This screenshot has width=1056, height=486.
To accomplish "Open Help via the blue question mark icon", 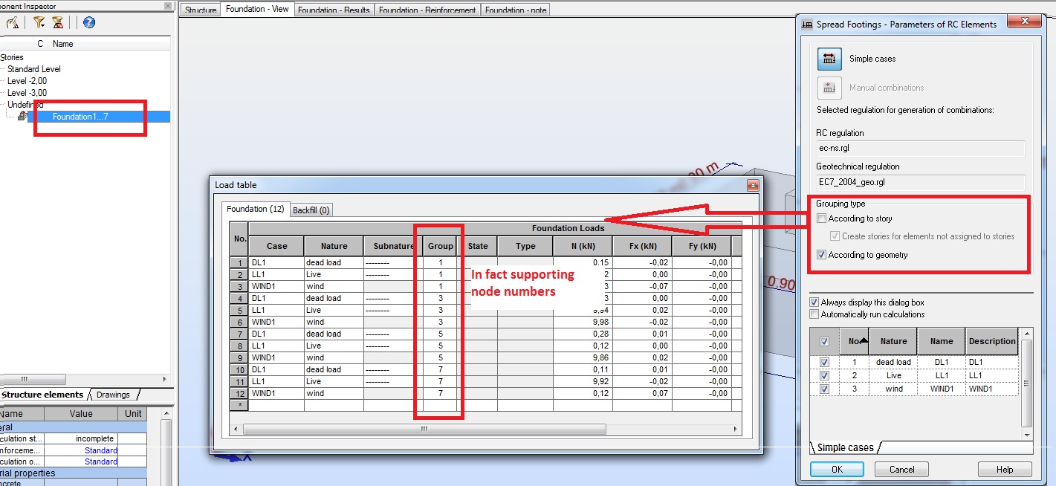I will coord(88,23).
